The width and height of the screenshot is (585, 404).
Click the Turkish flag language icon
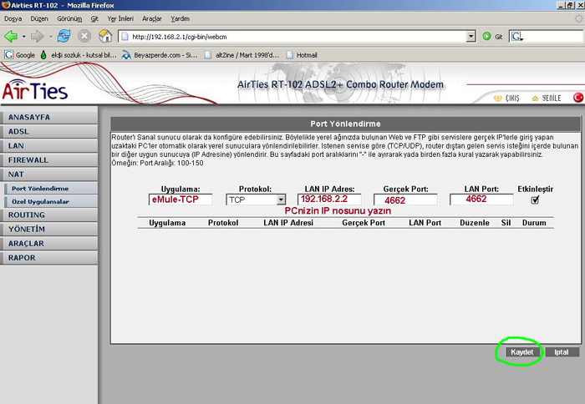coord(578,98)
